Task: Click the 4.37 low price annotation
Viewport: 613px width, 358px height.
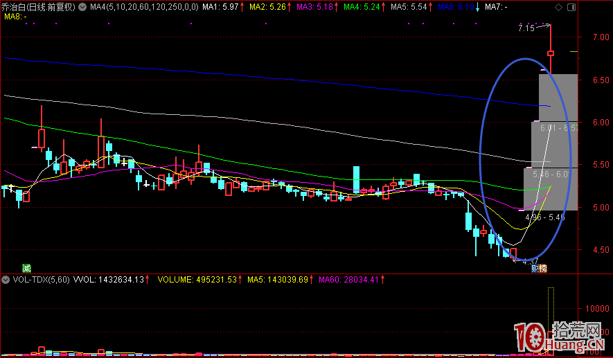Action: click(x=531, y=262)
